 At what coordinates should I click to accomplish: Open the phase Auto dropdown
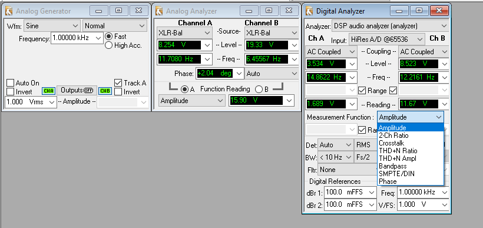(x=272, y=74)
